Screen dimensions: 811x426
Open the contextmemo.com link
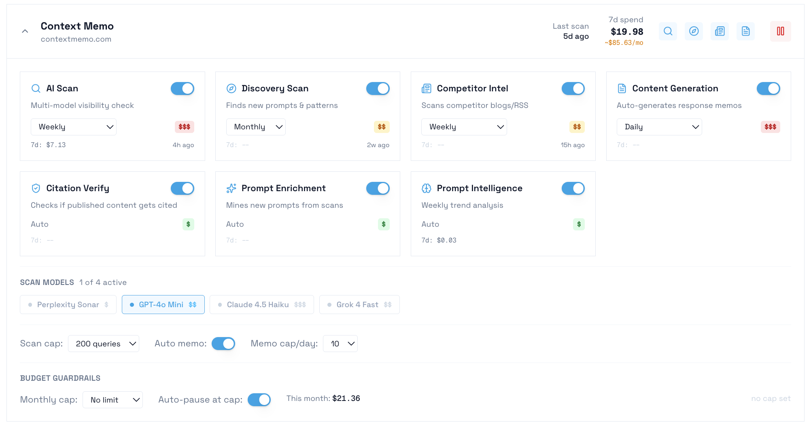tap(76, 39)
